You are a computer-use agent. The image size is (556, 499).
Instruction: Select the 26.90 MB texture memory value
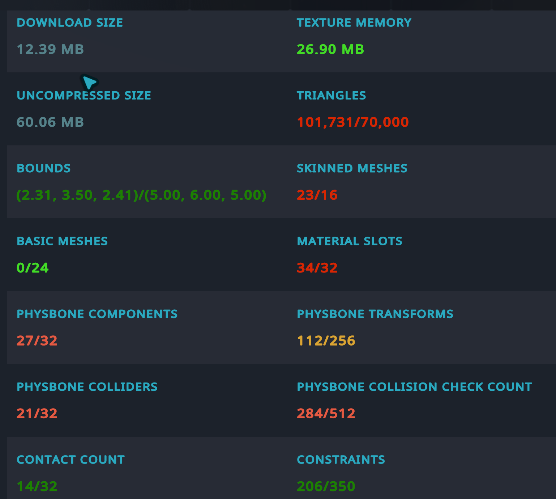tap(330, 50)
